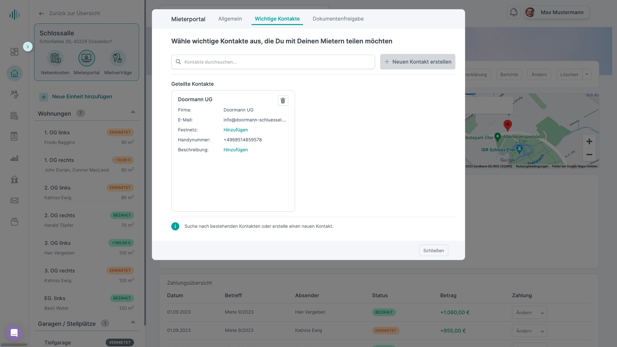Select the Wichtige Kontakte tab
This screenshot has height=347, width=617.
[x=277, y=19]
